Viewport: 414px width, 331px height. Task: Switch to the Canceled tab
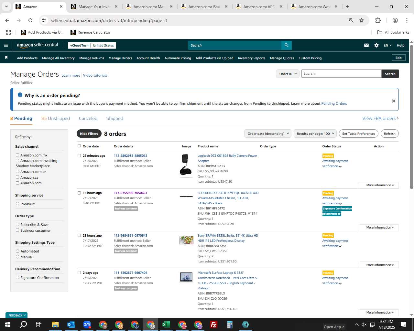point(88,118)
